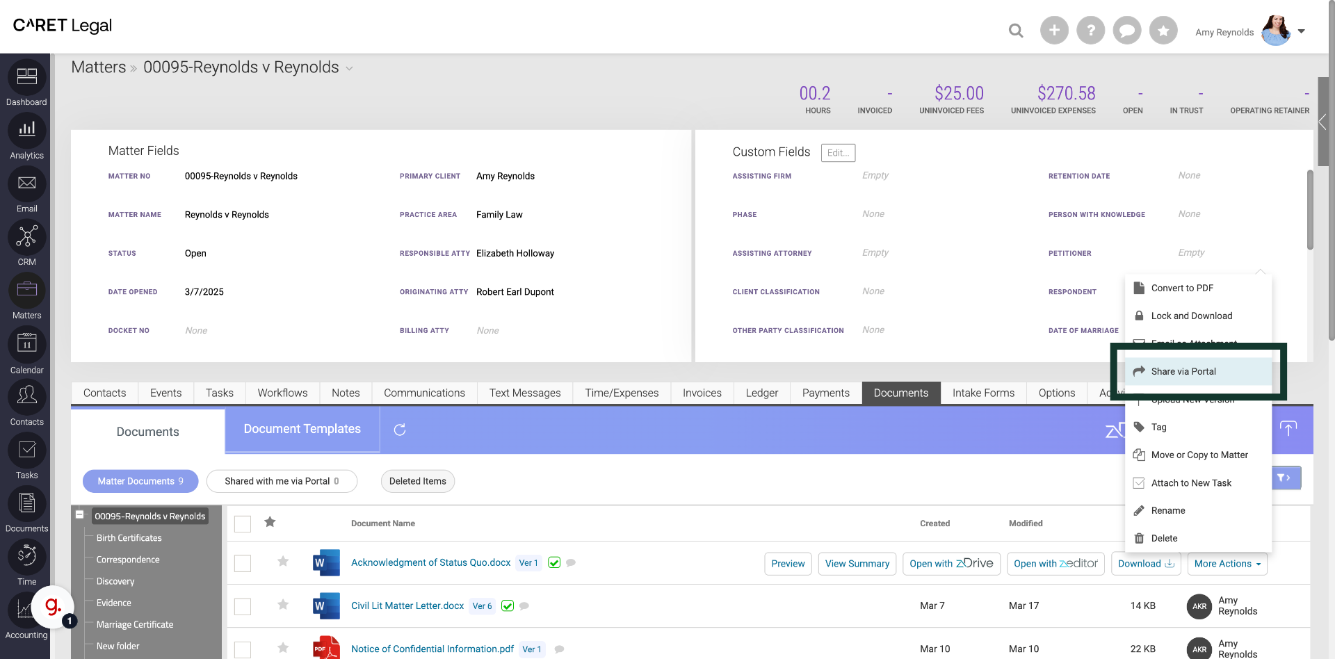Open comments on Civil Lit Matter Letter.docx
The image size is (1335, 659).
[524, 606]
